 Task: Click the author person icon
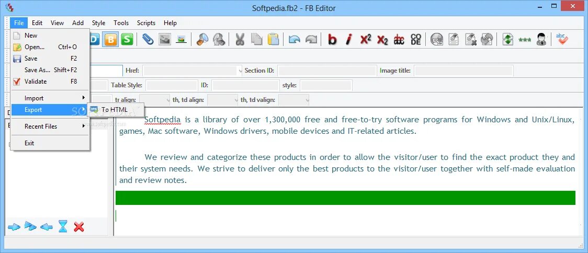(541, 39)
